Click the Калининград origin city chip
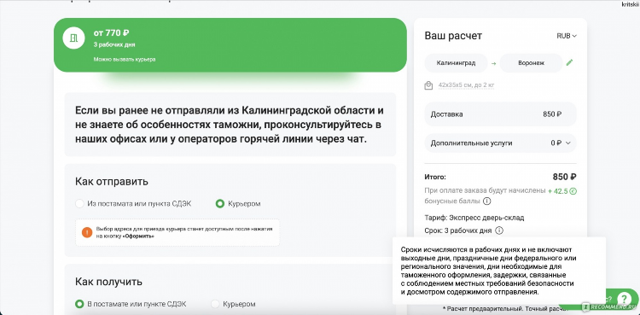Viewport: 640px width, 315px height. (x=456, y=63)
